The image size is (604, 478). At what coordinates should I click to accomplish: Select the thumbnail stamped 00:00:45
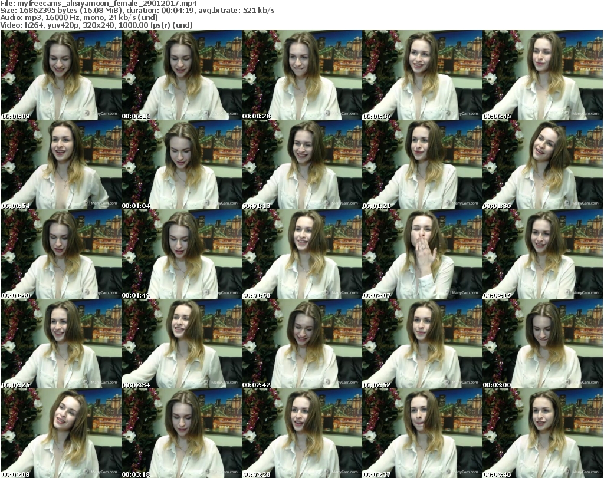(543, 75)
